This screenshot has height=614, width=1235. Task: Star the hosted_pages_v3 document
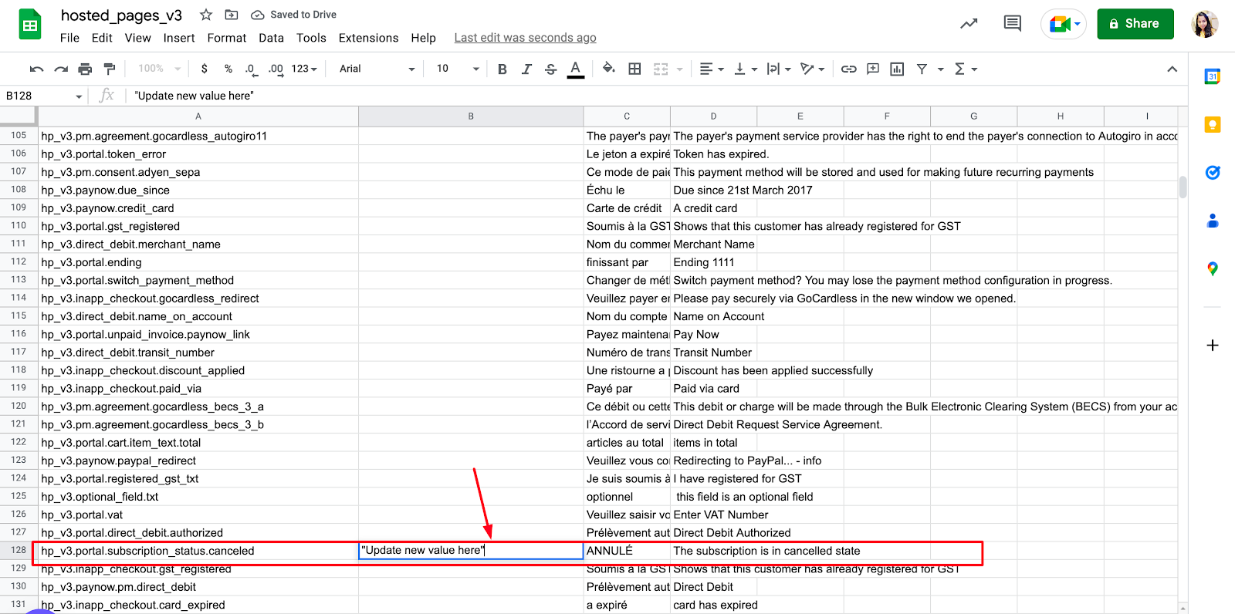point(206,15)
